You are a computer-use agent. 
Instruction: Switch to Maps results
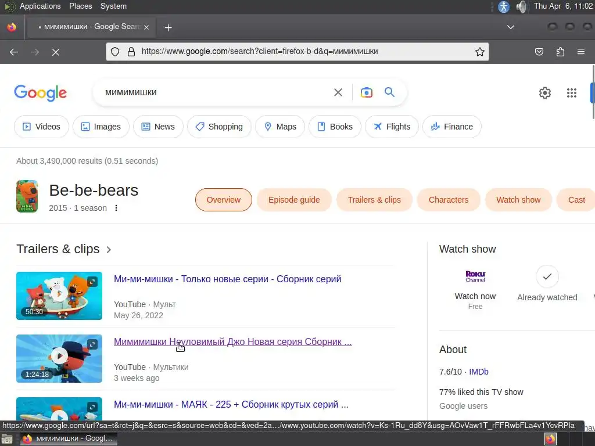point(280,127)
